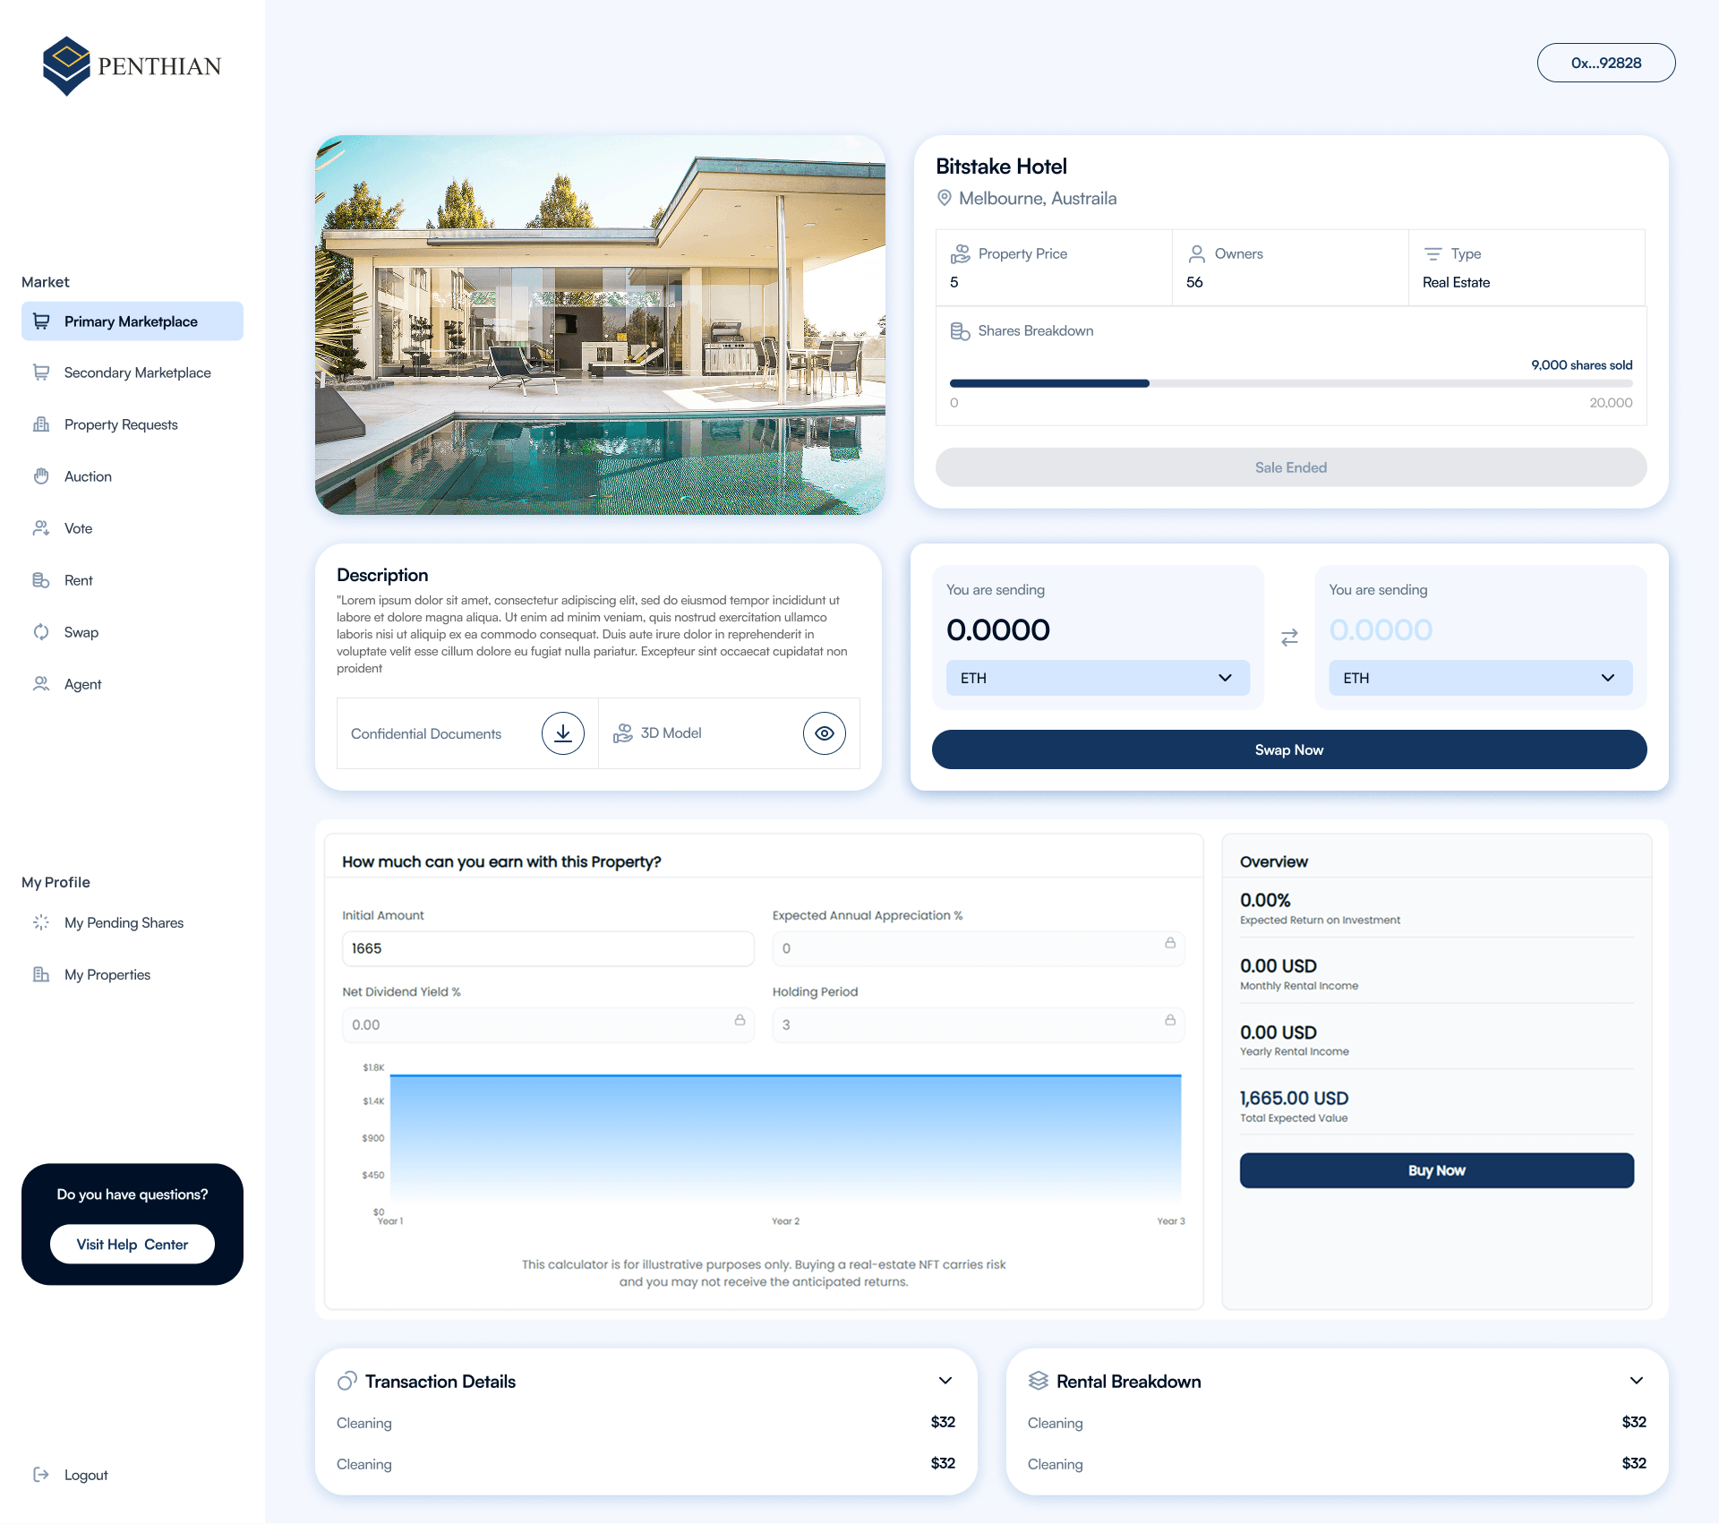This screenshot has height=1524, width=1719.
Task: Click the swap direction arrows between currency panels
Action: (x=1289, y=638)
